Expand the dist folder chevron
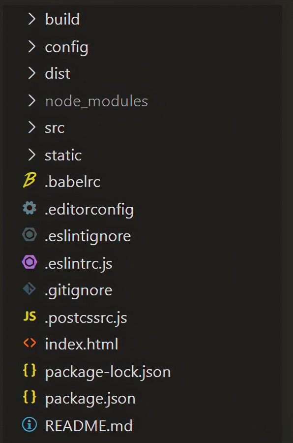 click(32, 73)
